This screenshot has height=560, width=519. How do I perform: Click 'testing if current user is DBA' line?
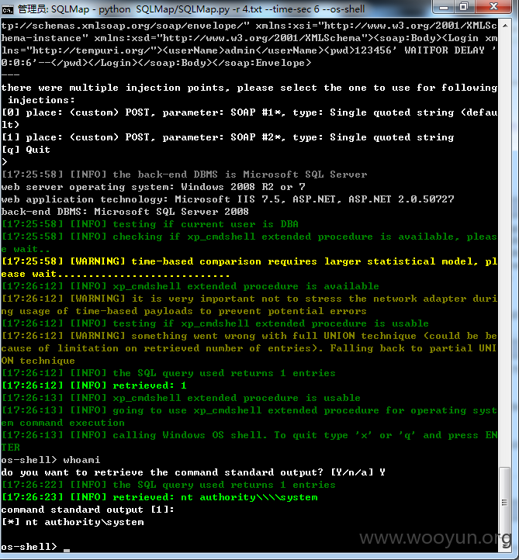[150, 224]
